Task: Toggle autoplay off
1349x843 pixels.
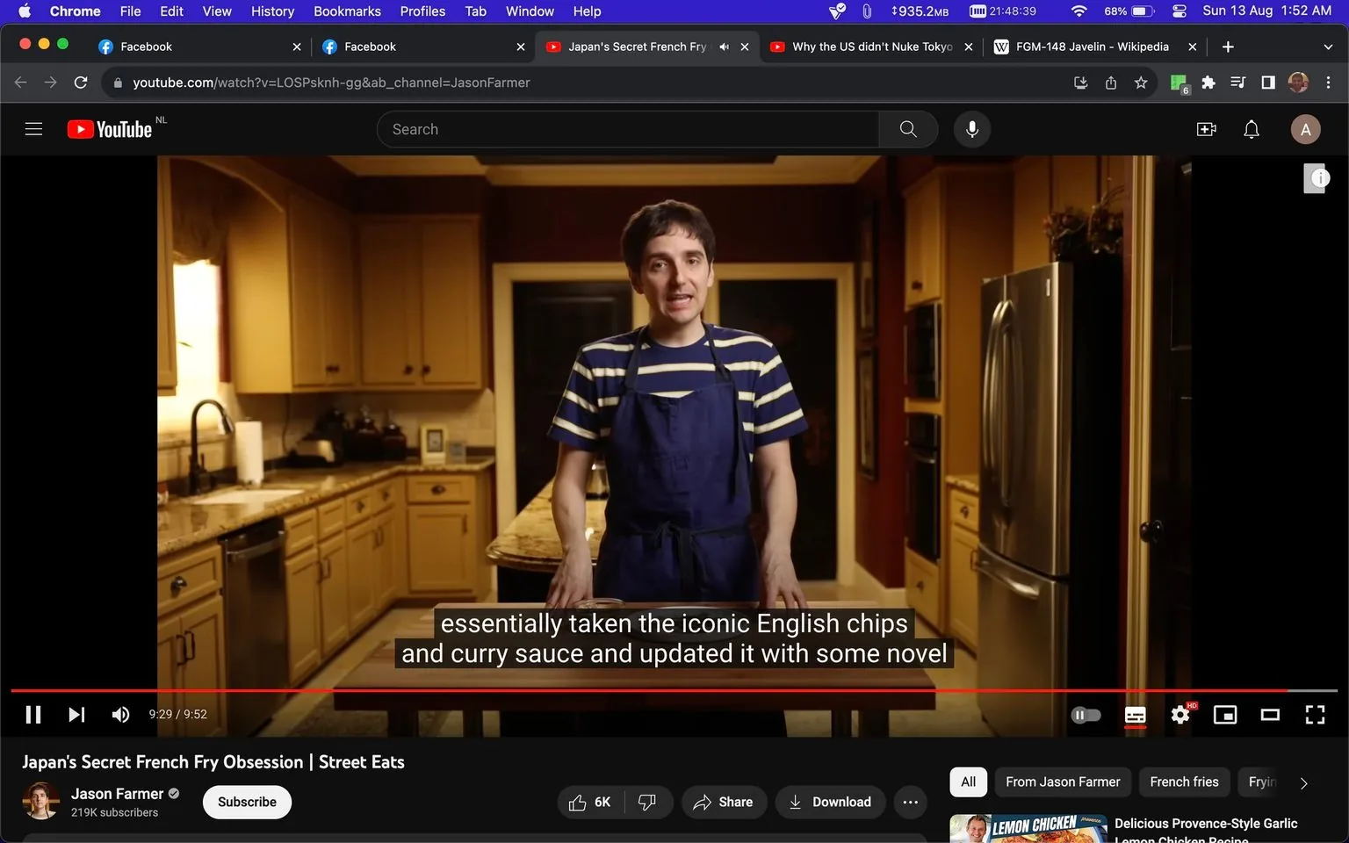Action: click(x=1086, y=714)
